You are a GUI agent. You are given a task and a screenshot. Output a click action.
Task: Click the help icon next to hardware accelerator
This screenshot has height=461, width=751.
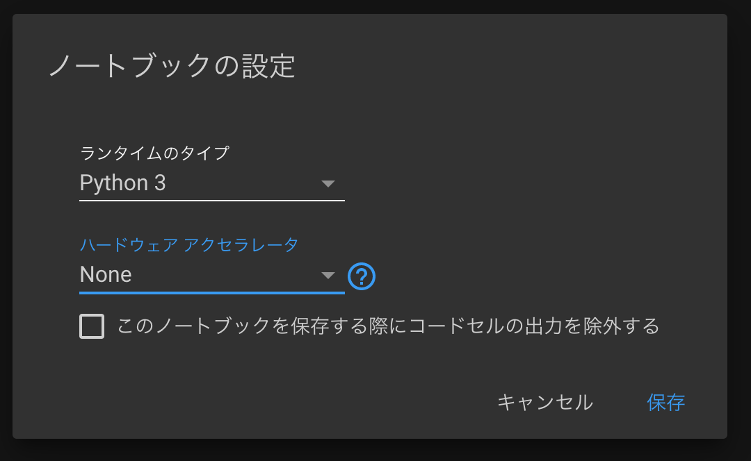click(361, 276)
